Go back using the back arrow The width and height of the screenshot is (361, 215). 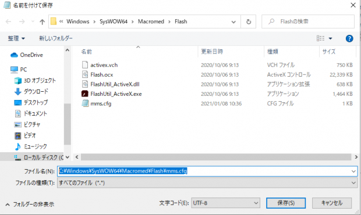[x=9, y=21]
